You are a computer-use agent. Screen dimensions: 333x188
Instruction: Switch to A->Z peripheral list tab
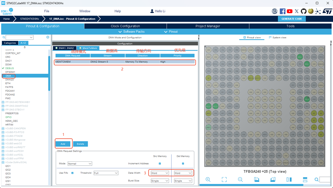coord(23,43)
